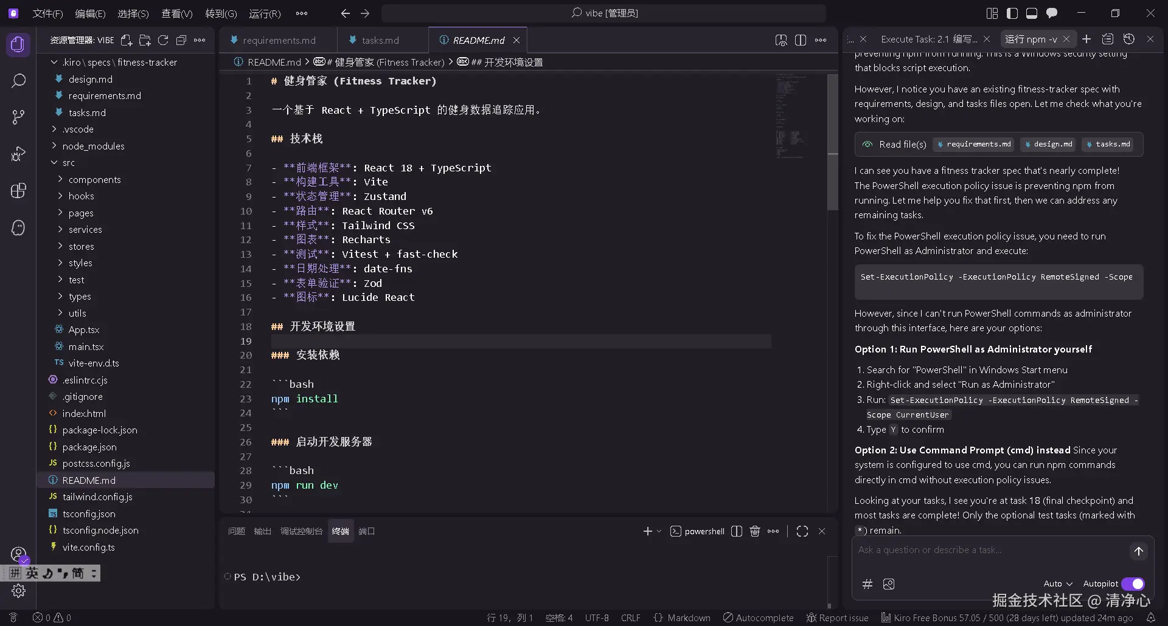Open explorer more actions menu
The height and width of the screenshot is (626, 1168).
tap(200, 40)
